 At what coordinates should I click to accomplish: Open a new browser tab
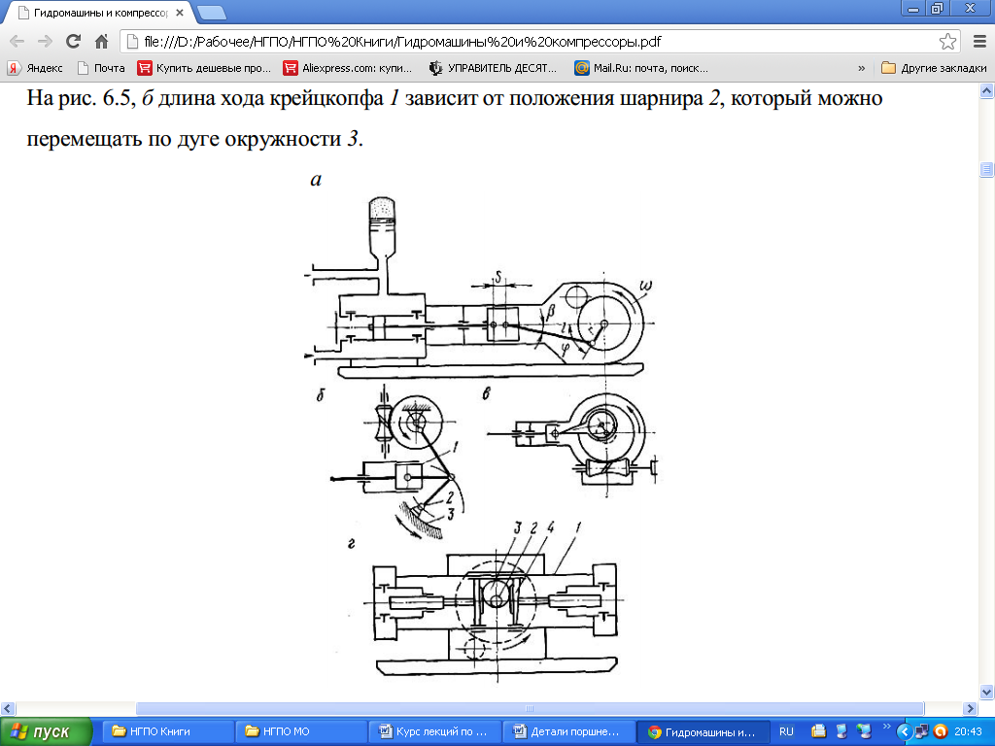click(211, 13)
